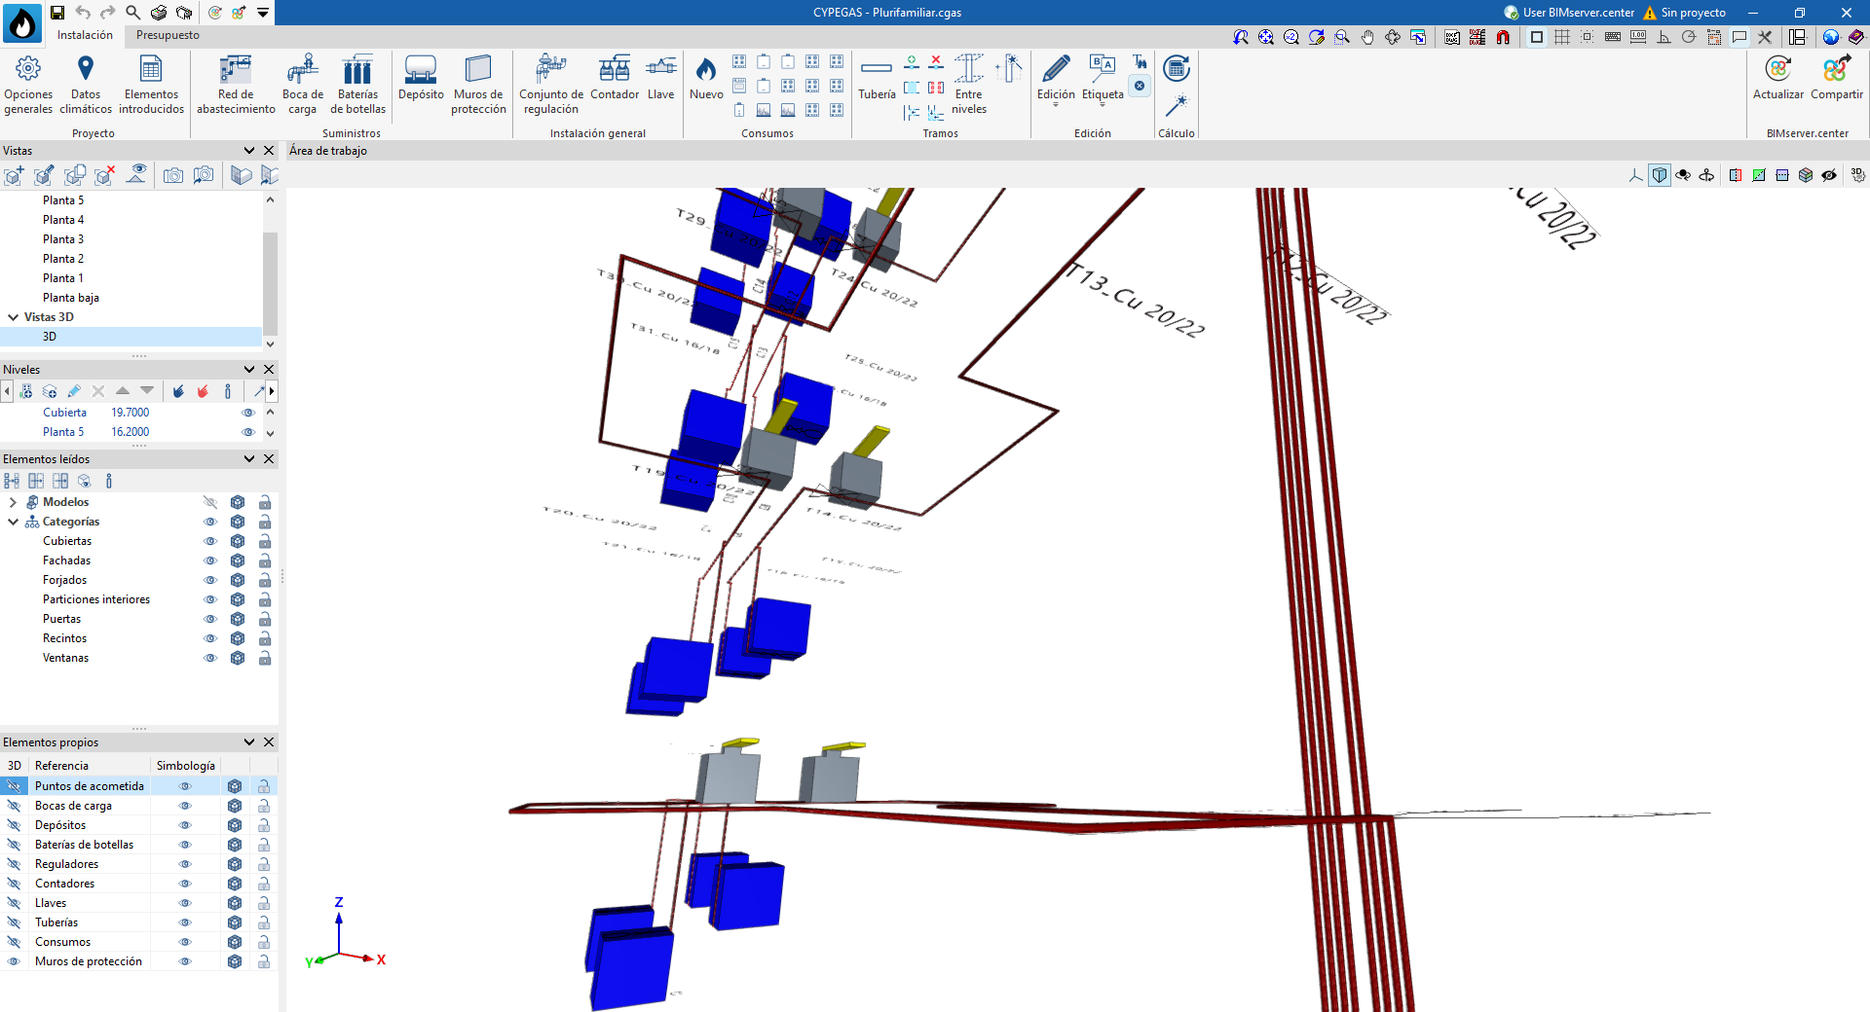Switch to the Presupuesto tab
Screen dimensions: 1870x1012
[x=168, y=35]
